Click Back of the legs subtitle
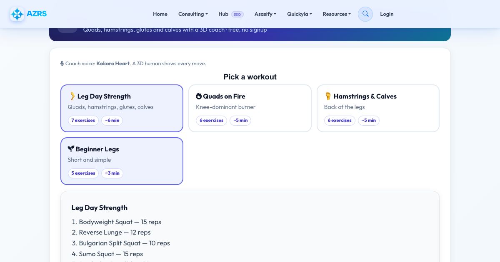Viewport: 500px width, 262px height. pos(345,107)
